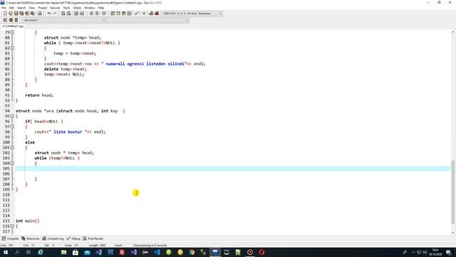Select the Untitled1.cpp editor tab
The height and width of the screenshot is (257, 456).
(x=13, y=26)
